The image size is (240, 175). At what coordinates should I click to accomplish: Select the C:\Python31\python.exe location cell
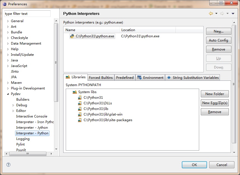[140, 36]
